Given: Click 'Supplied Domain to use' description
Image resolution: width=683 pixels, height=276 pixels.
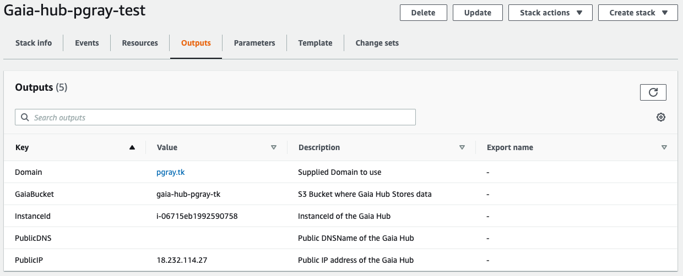Looking at the screenshot, I should pyautogui.click(x=340, y=172).
